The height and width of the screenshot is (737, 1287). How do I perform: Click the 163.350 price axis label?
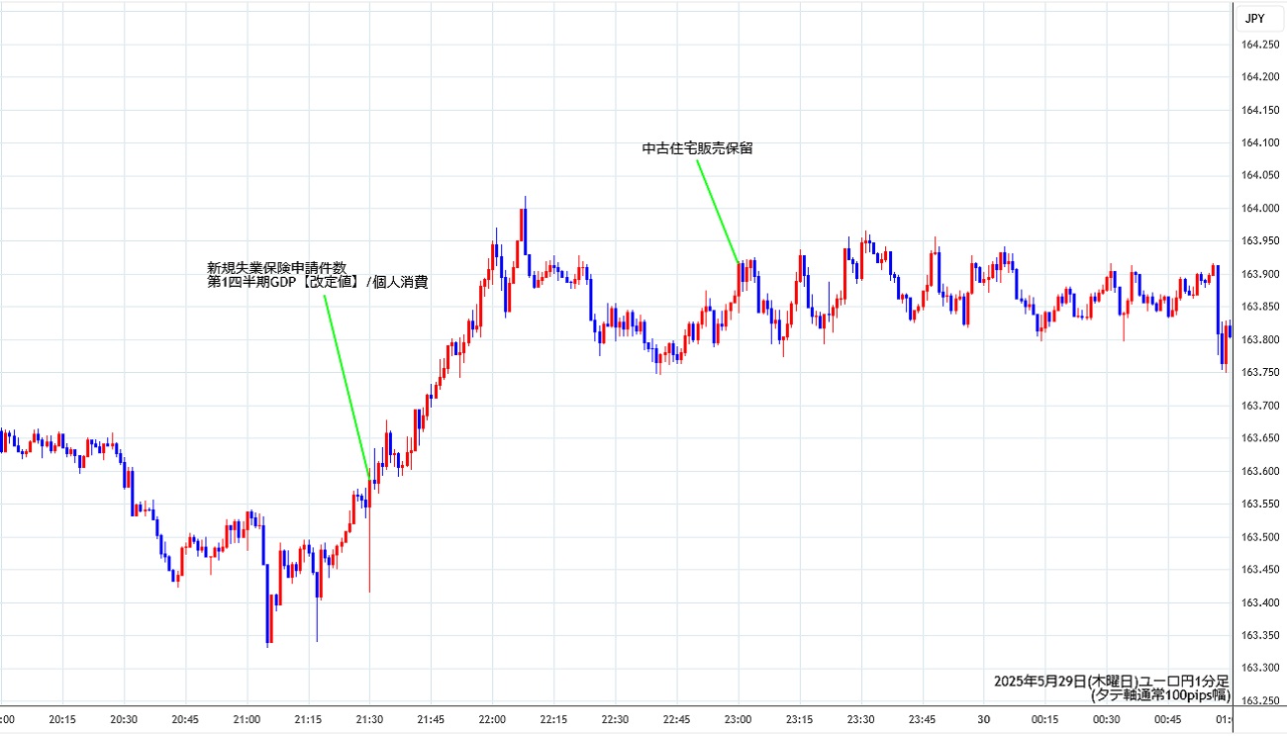pyautogui.click(x=1259, y=635)
